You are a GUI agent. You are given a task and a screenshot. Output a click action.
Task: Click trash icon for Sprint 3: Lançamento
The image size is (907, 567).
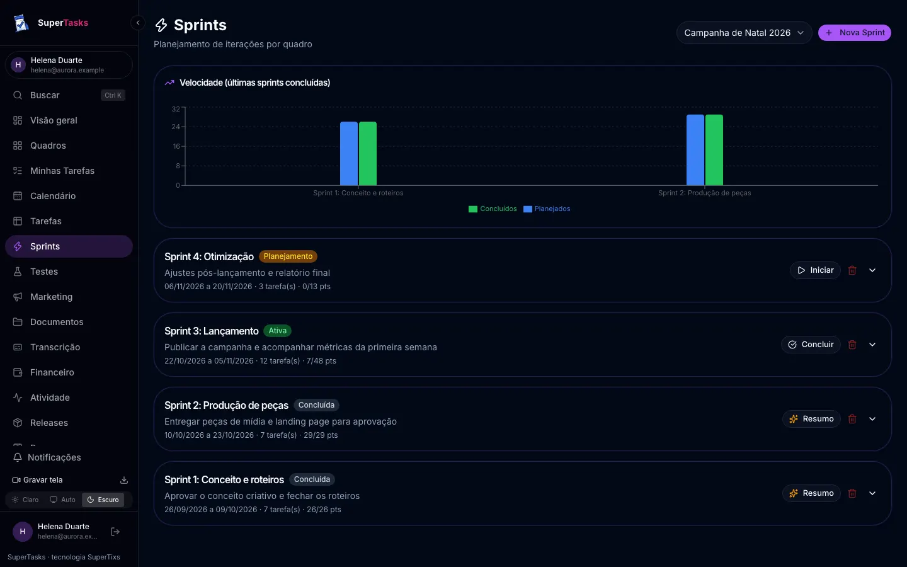(x=852, y=345)
